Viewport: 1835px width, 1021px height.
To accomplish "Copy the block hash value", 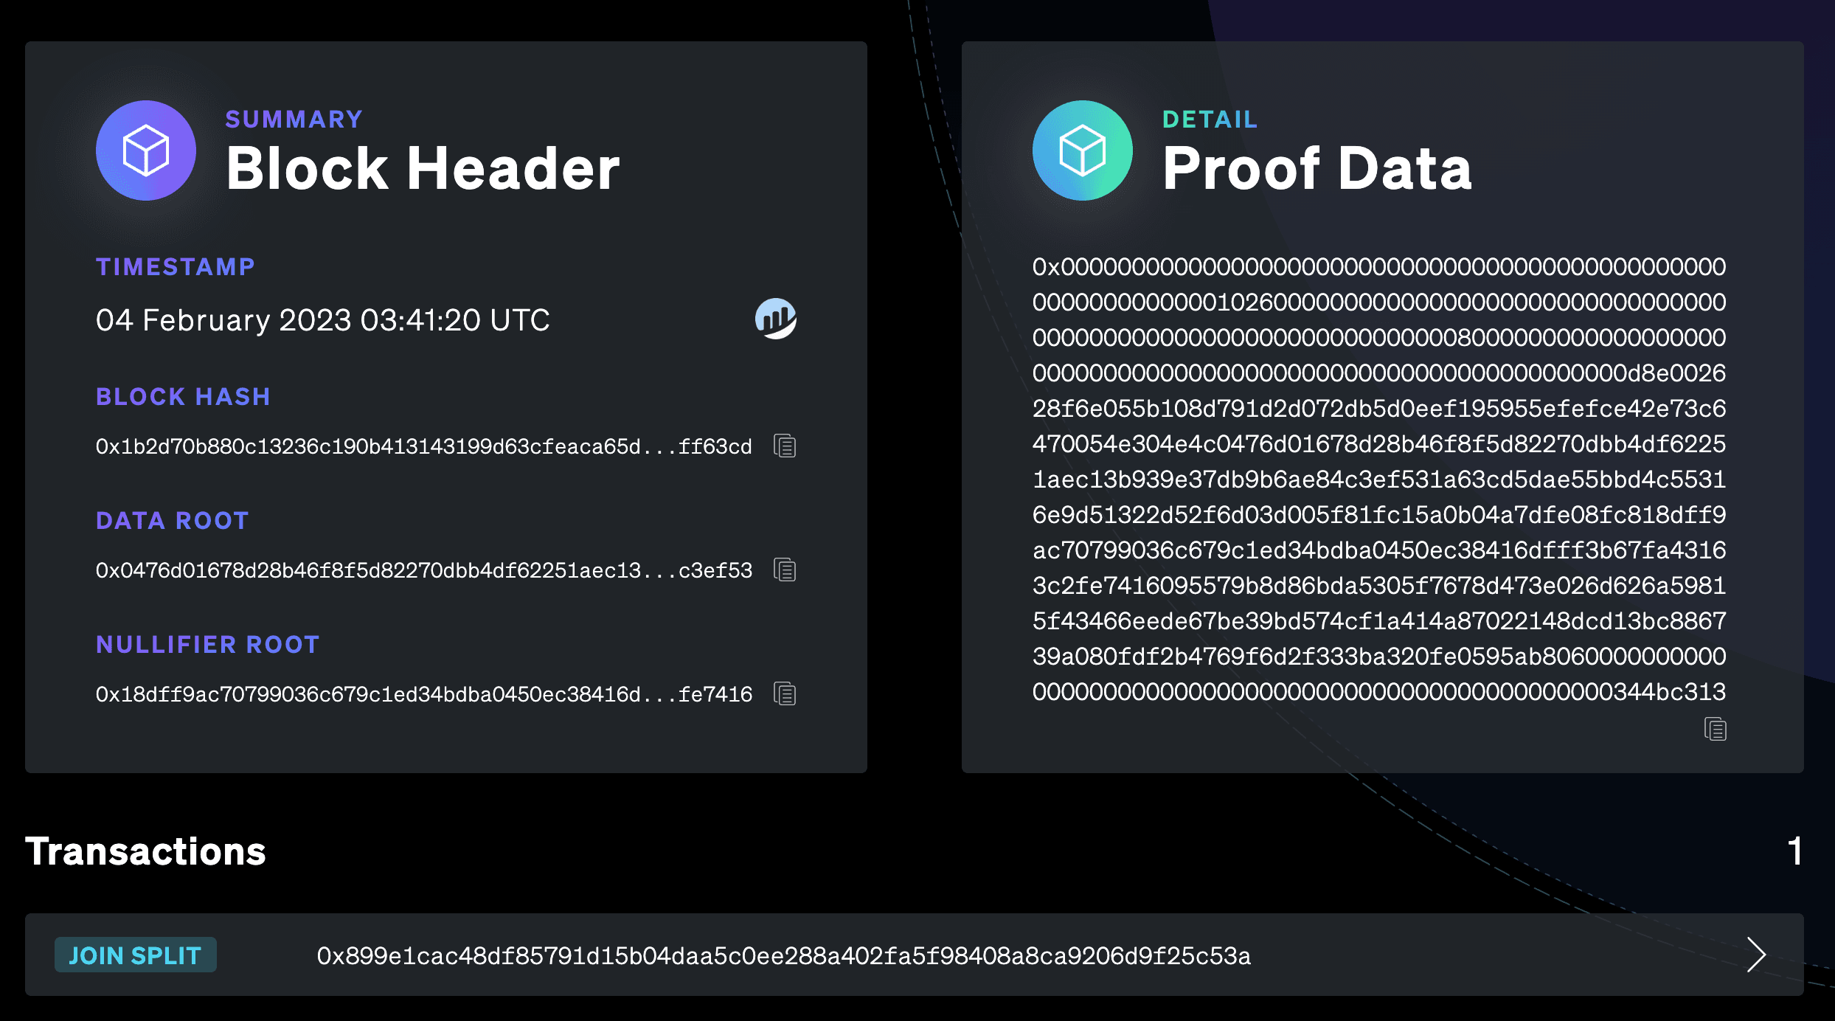I will [x=785, y=446].
